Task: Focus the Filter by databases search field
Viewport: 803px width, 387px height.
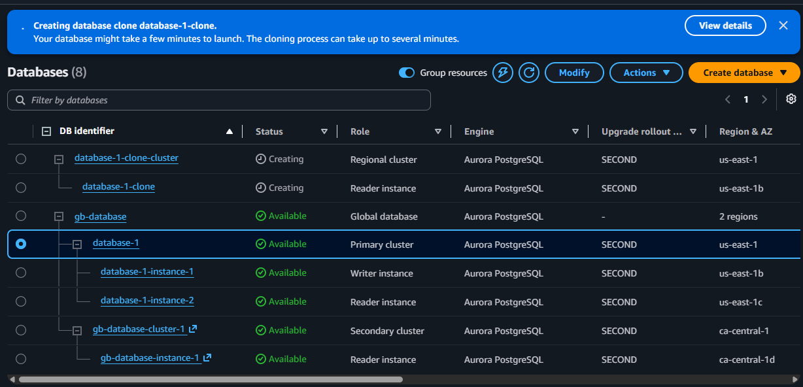Action: coord(219,100)
